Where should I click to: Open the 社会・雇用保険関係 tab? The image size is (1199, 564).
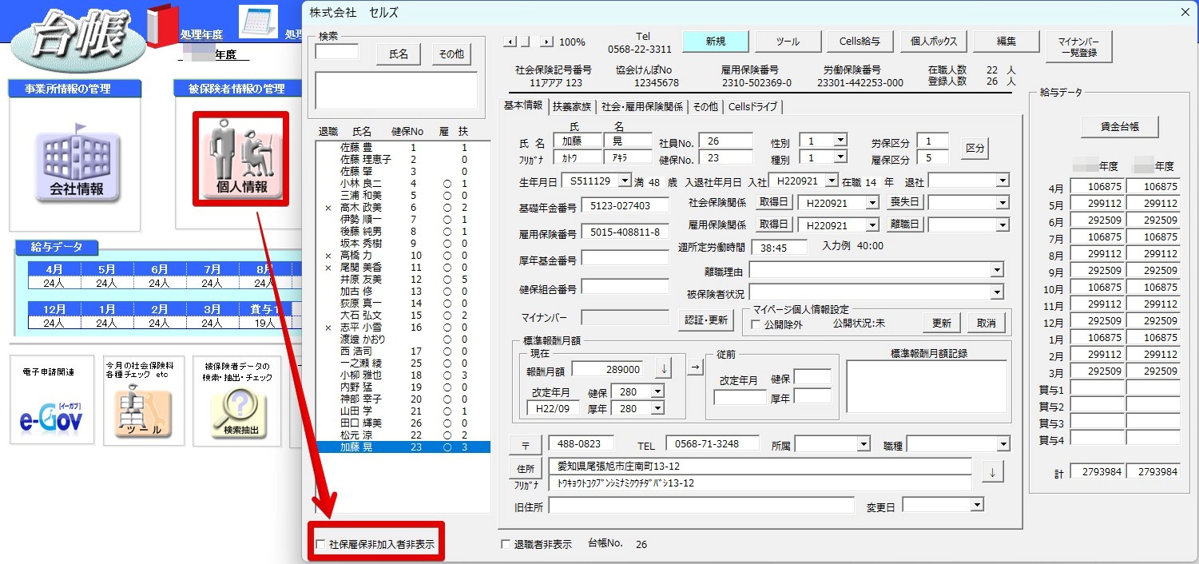click(x=642, y=107)
